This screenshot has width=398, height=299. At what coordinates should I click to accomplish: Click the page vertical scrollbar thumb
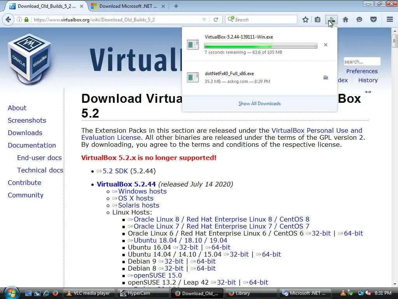[x=395, y=41]
